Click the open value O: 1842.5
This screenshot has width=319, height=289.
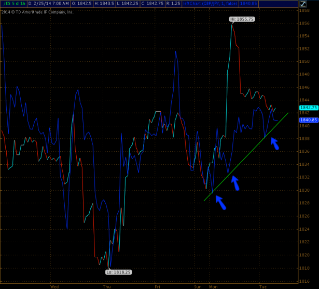point(81,4)
